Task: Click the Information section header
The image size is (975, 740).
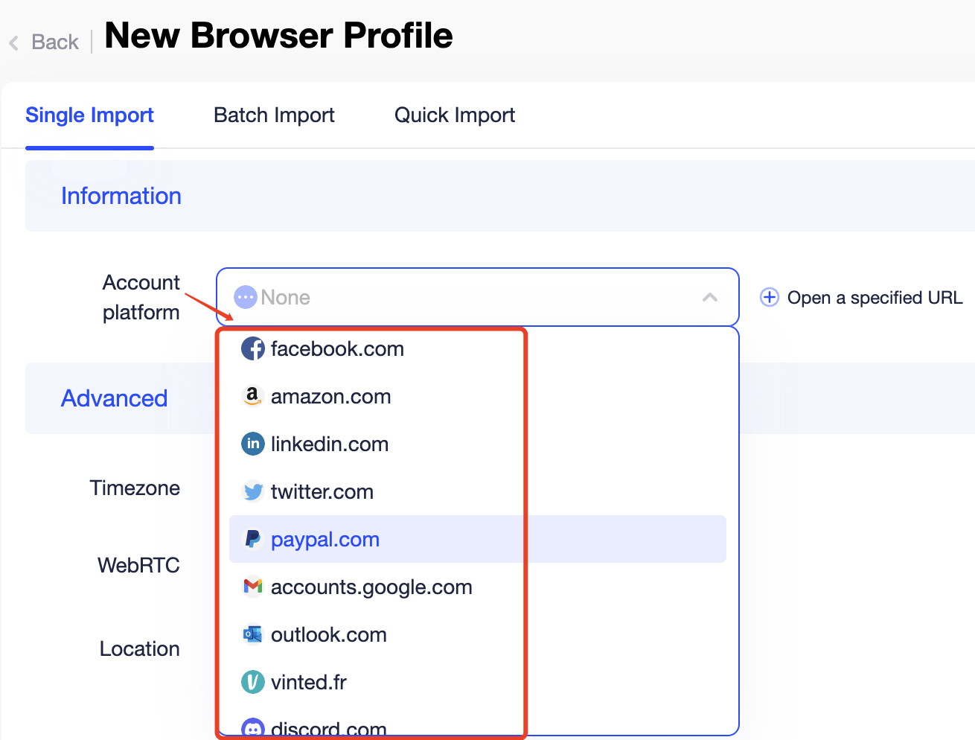Action: pyautogui.click(x=121, y=196)
